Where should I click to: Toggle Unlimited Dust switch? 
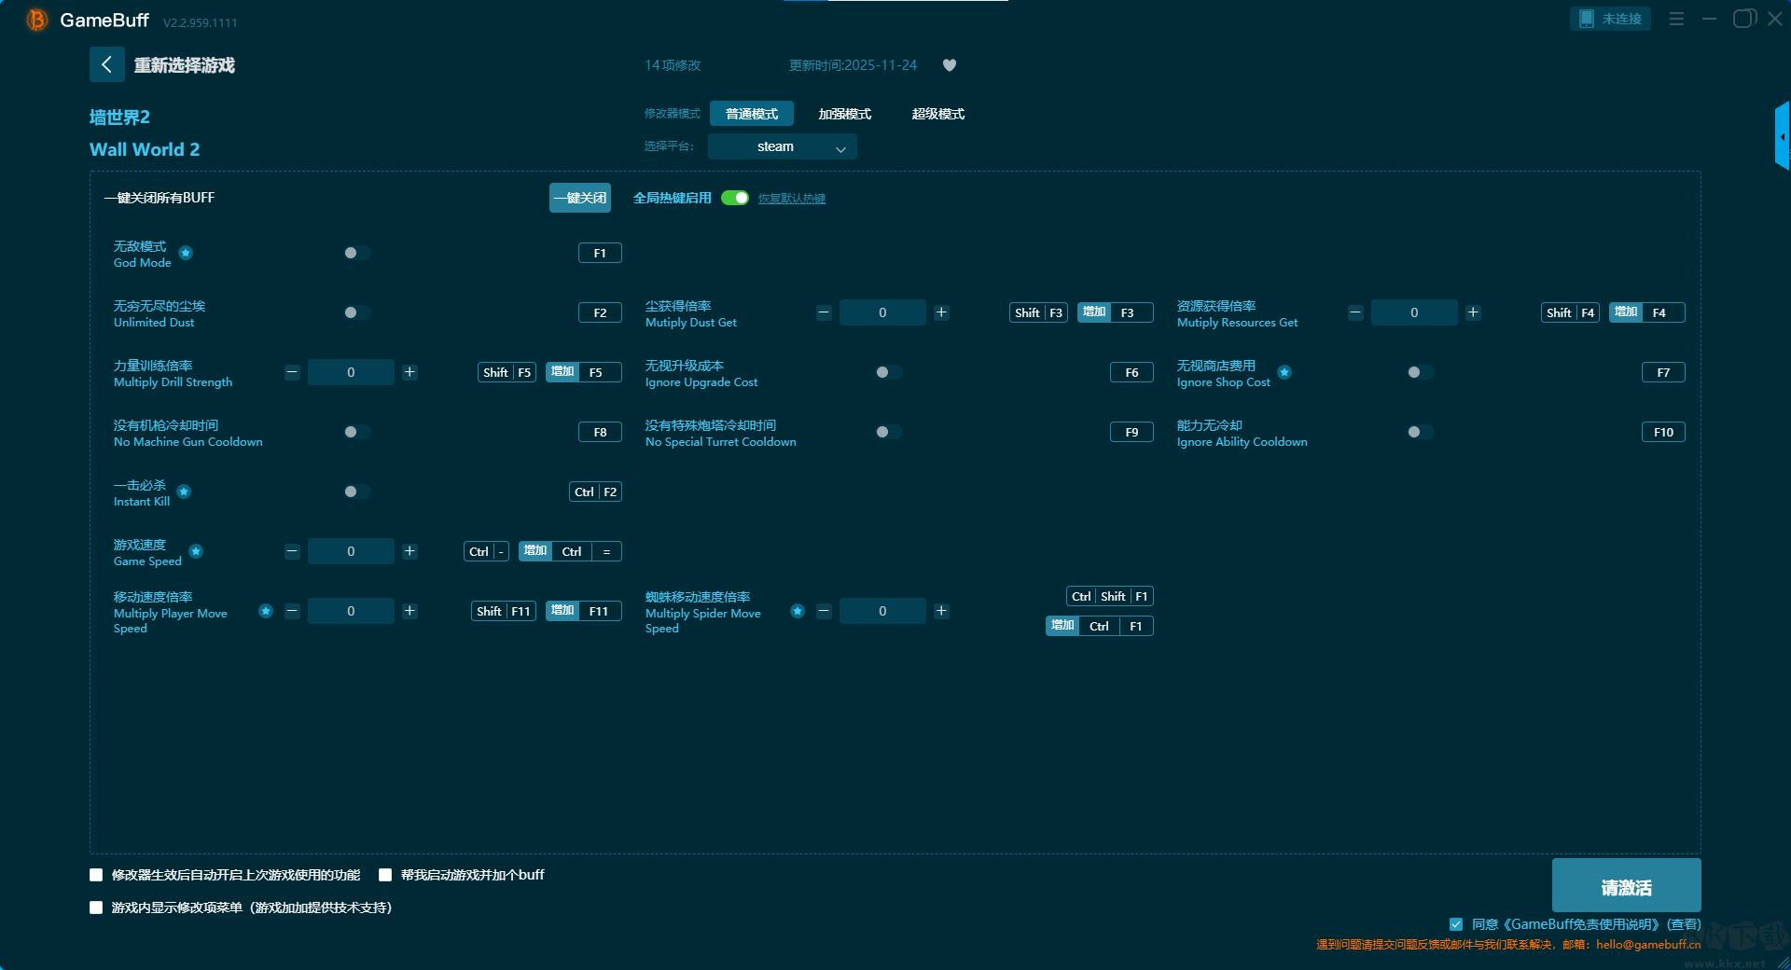click(356, 312)
